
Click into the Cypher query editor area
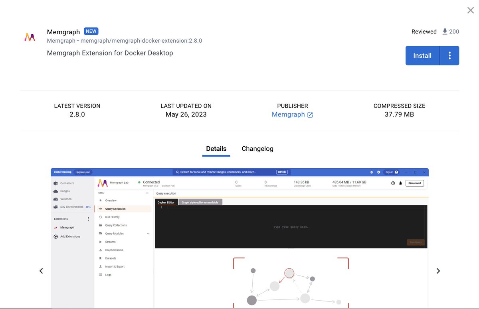[x=291, y=226]
